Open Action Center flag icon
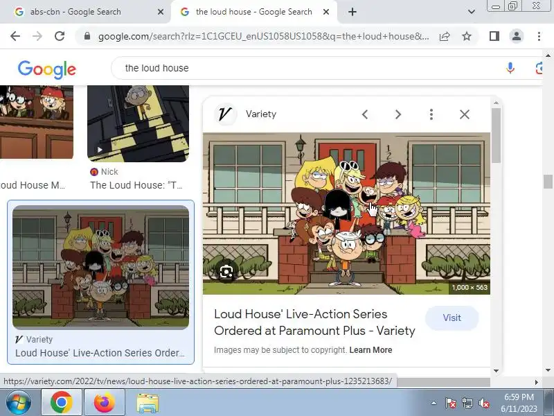The height and width of the screenshot is (416, 554). coord(451,403)
